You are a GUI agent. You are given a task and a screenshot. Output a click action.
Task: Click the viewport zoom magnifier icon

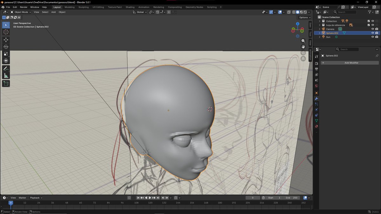click(303, 41)
